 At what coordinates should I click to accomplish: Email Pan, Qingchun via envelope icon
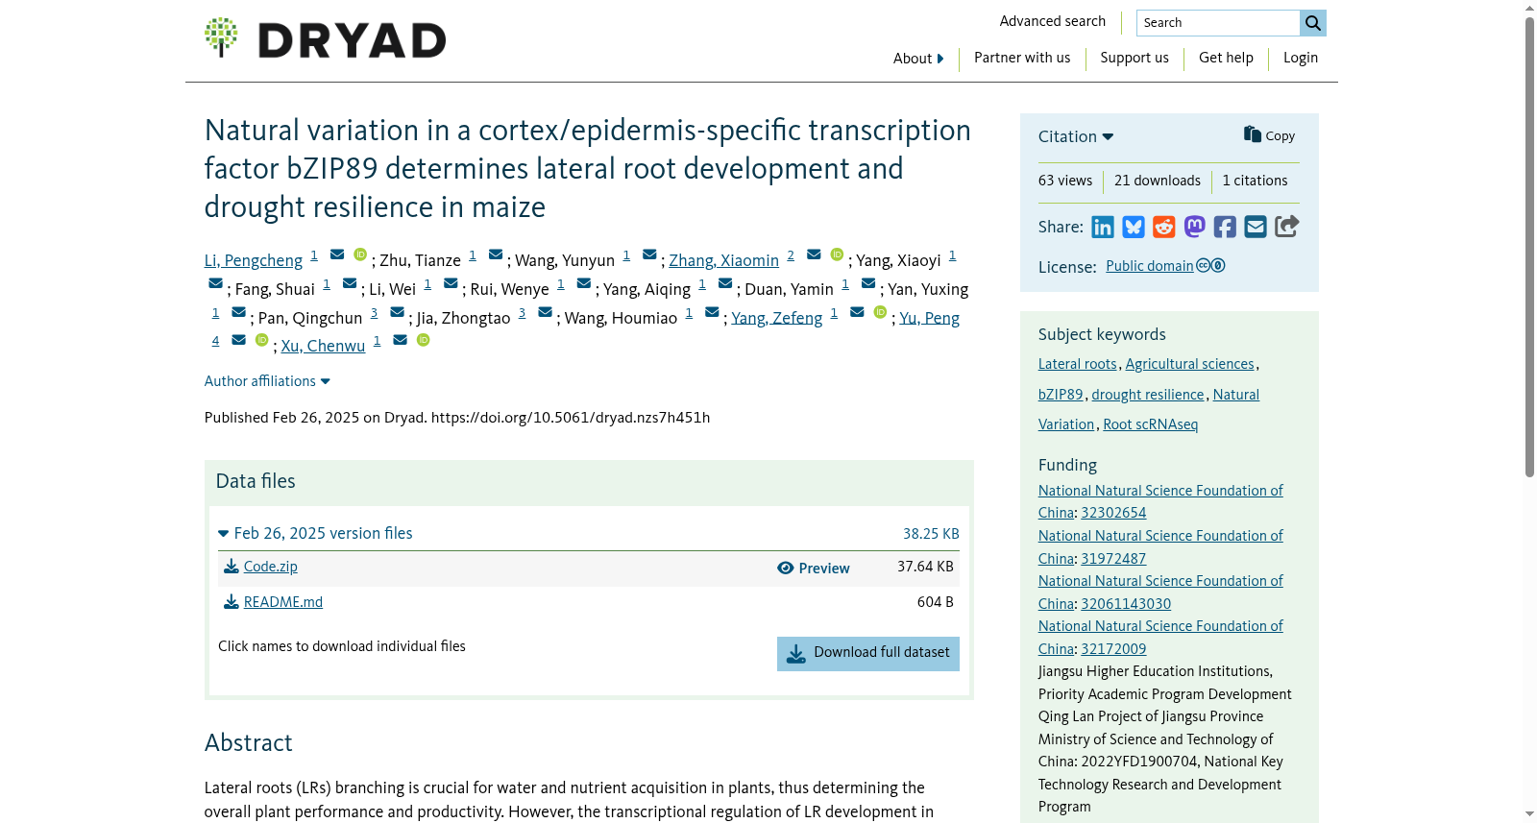[397, 312]
